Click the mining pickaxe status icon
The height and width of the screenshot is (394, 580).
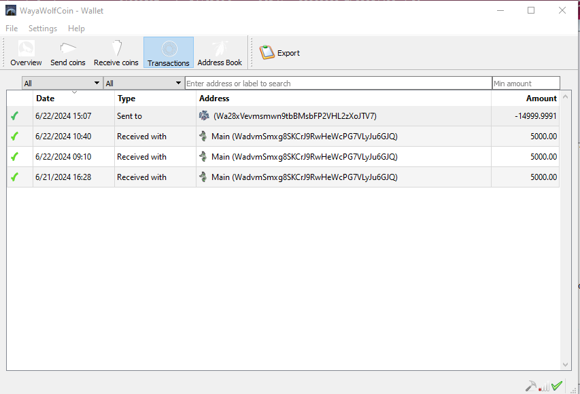click(530, 386)
